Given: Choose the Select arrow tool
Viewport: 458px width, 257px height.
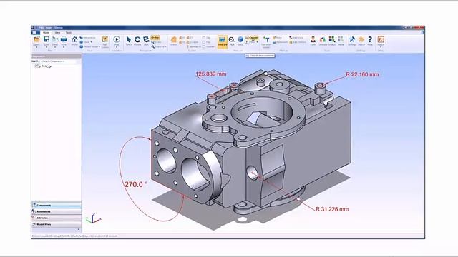Looking at the screenshot, I should [x=129, y=39].
